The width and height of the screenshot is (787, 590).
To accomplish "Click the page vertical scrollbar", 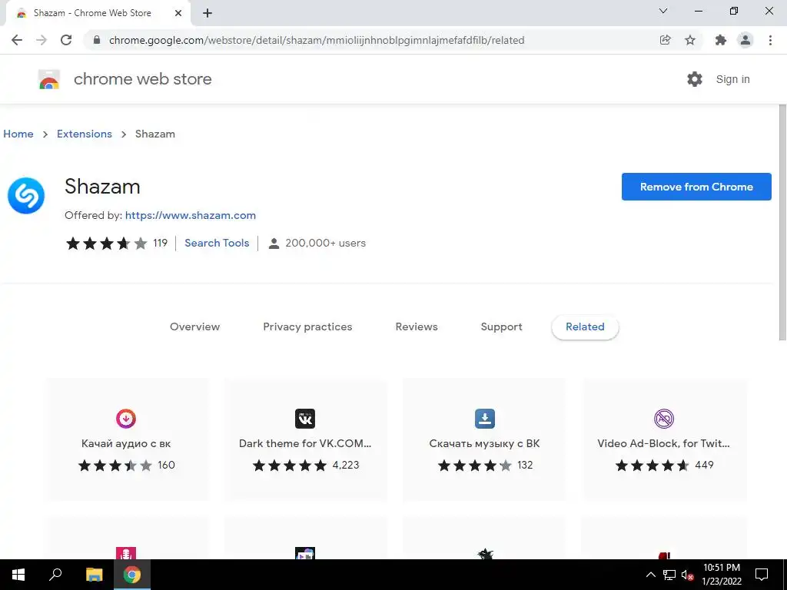I will (782, 222).
